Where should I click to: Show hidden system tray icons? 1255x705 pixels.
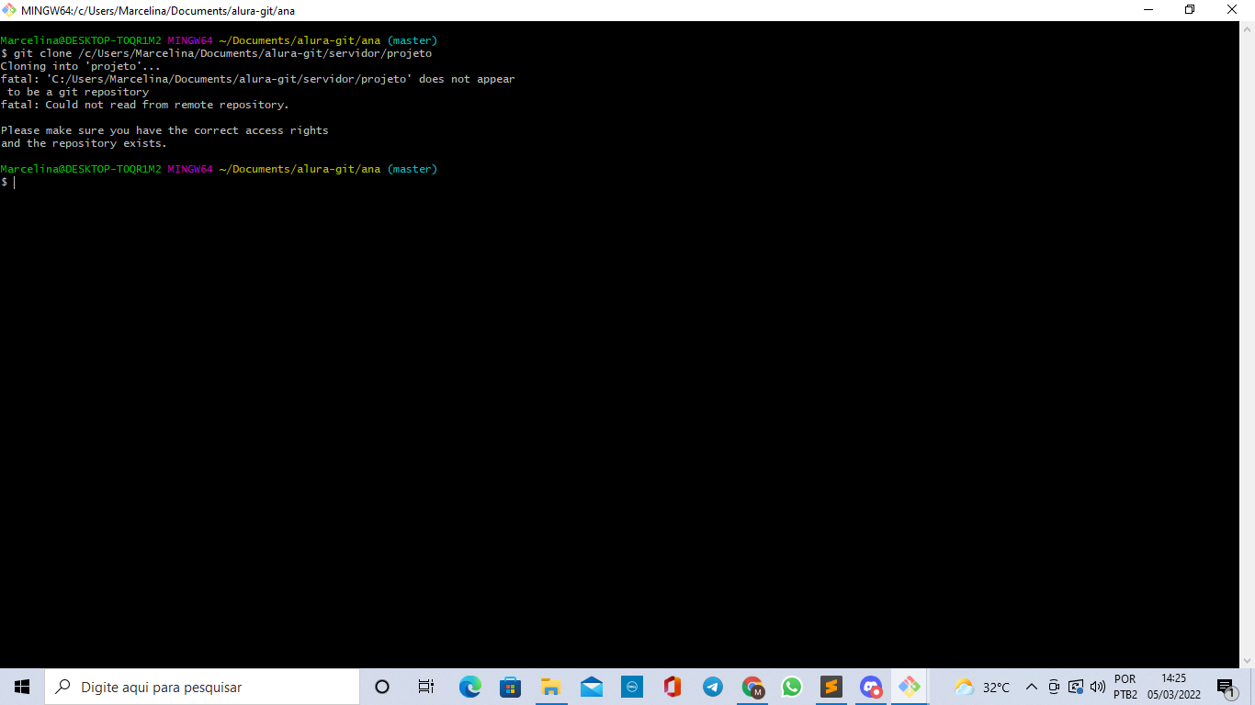[1031, 687]
